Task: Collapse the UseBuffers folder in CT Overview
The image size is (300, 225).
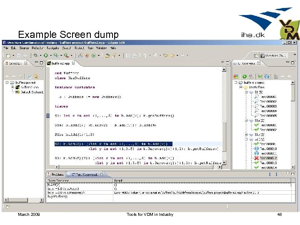Action: 241,87
